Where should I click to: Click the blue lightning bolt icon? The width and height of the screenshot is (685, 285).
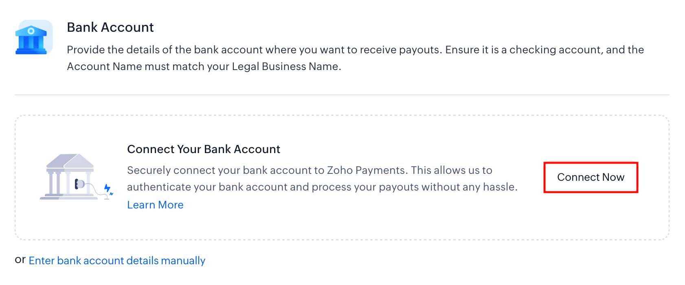coord(107,188)
